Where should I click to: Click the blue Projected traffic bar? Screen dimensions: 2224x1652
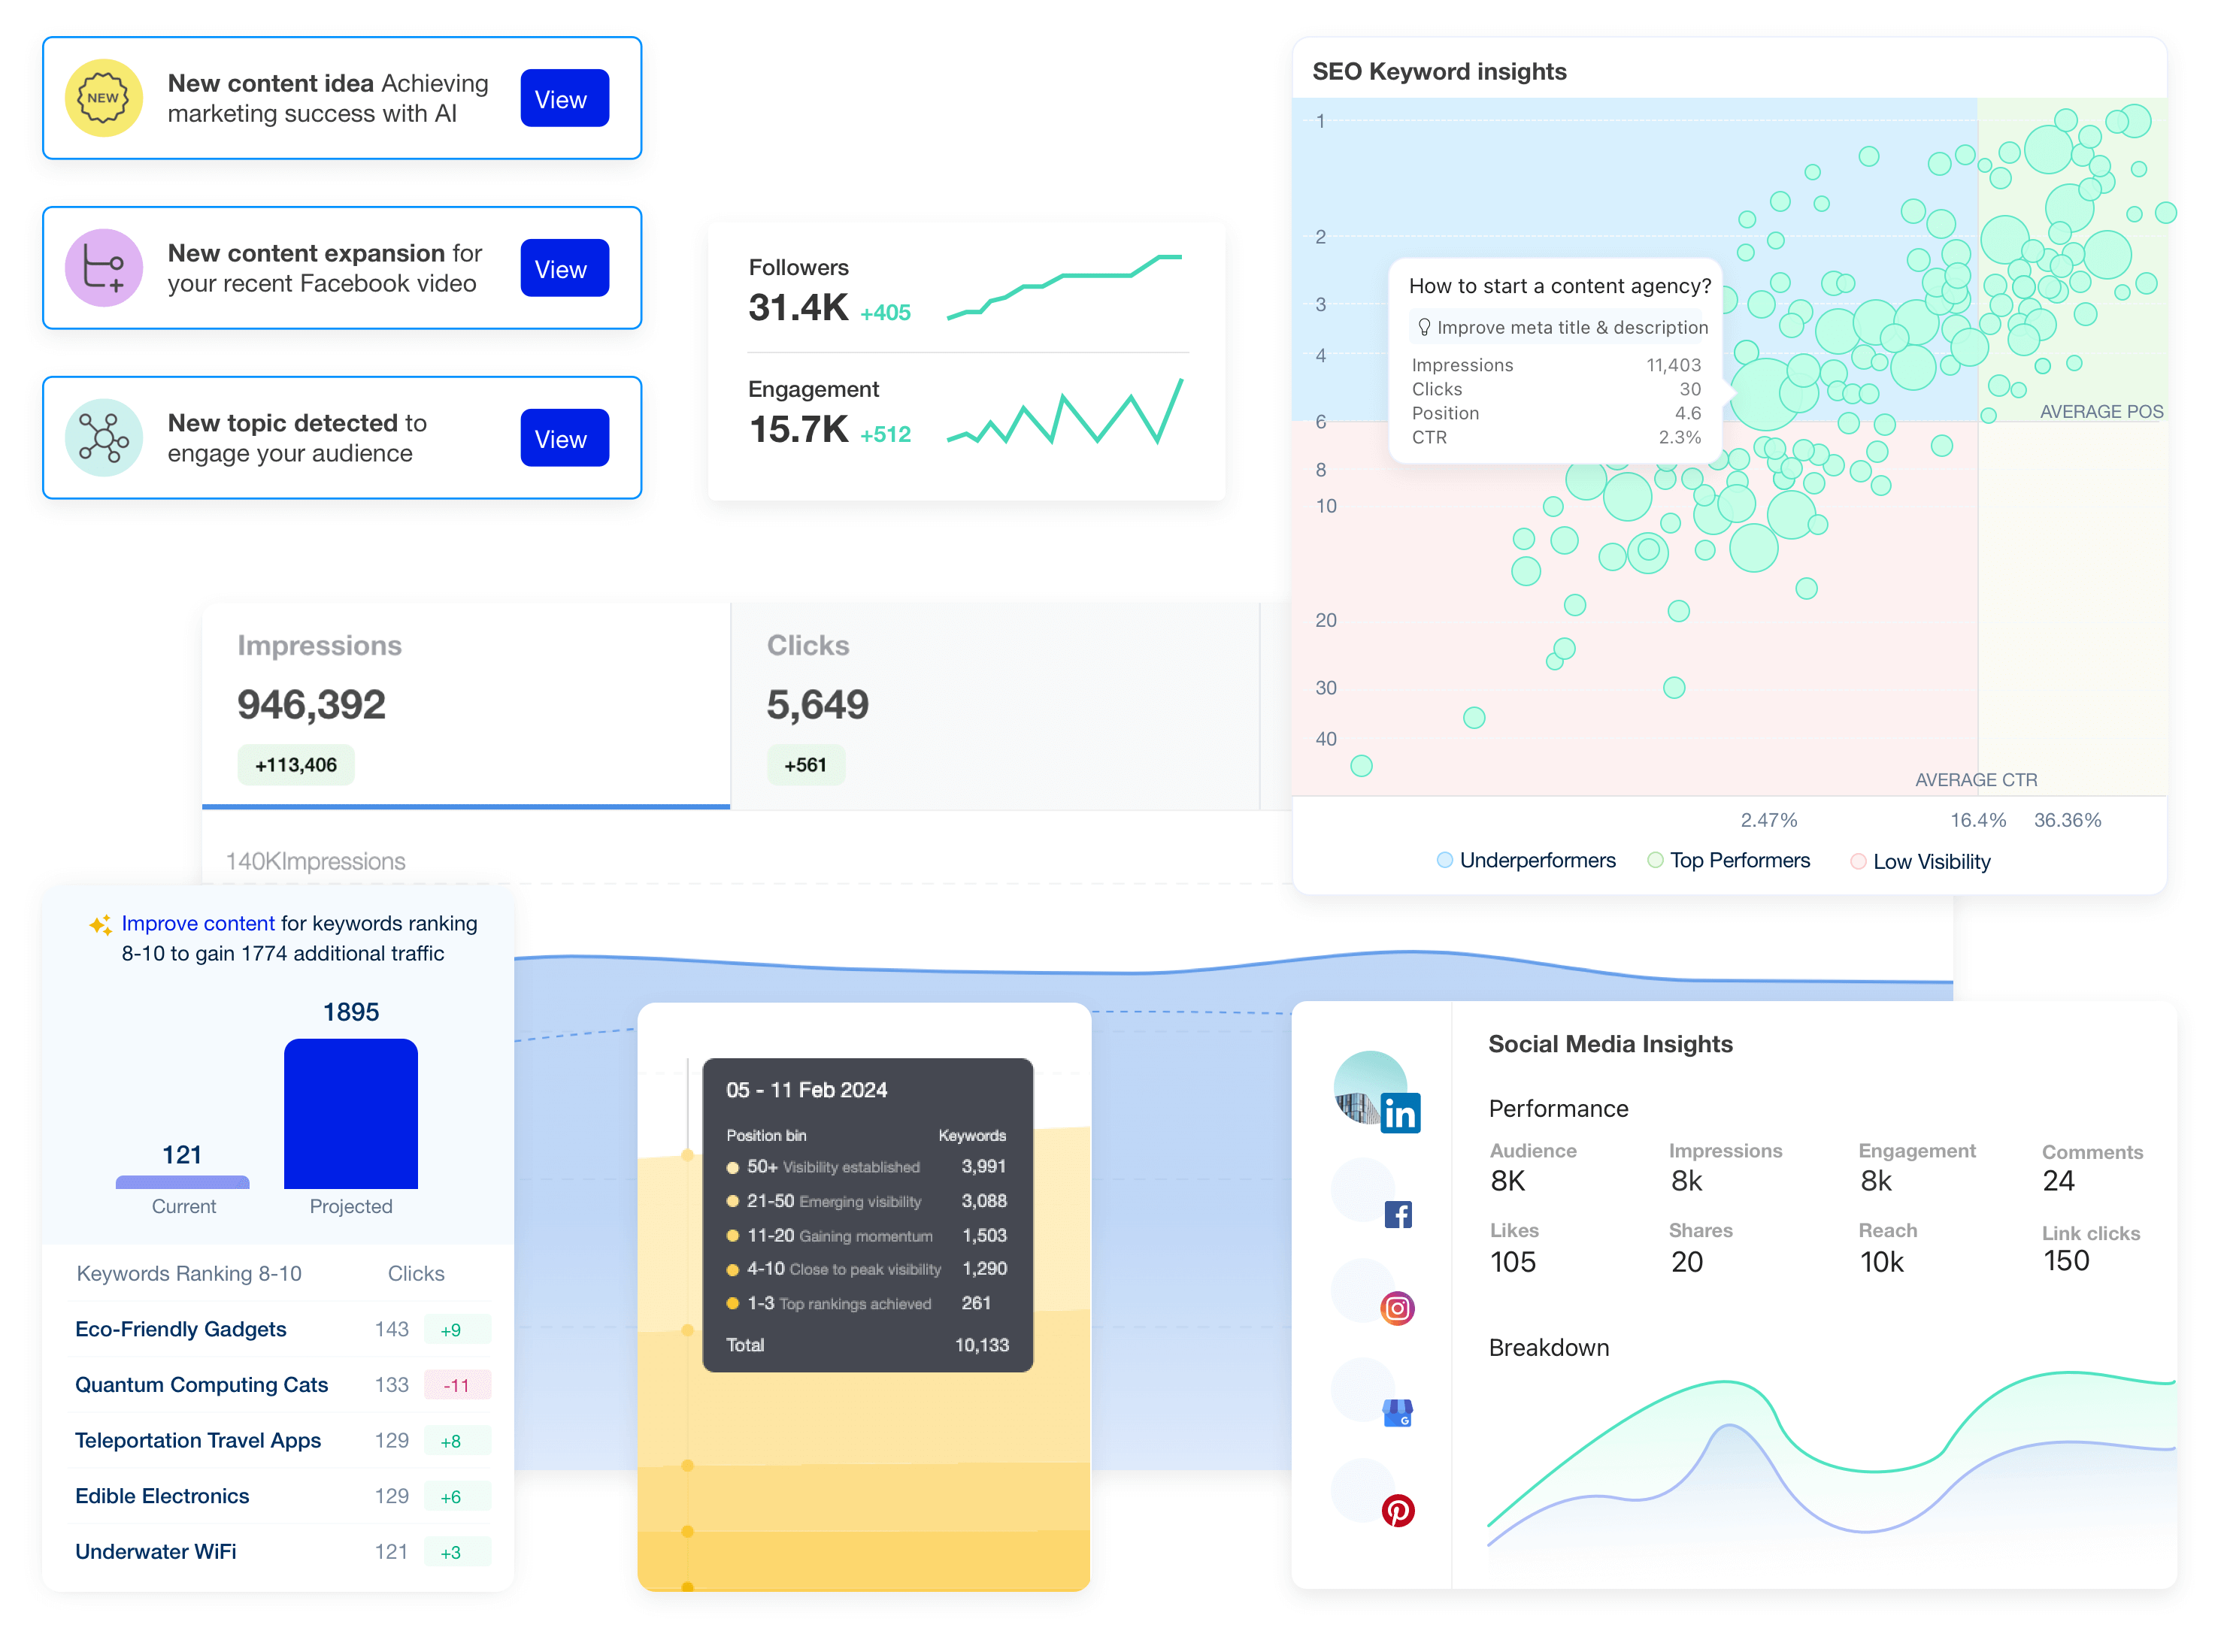tap(350, 1114)
